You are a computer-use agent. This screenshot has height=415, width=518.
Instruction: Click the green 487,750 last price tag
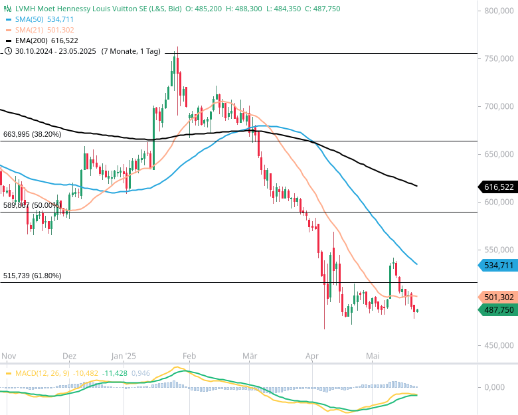498,310
